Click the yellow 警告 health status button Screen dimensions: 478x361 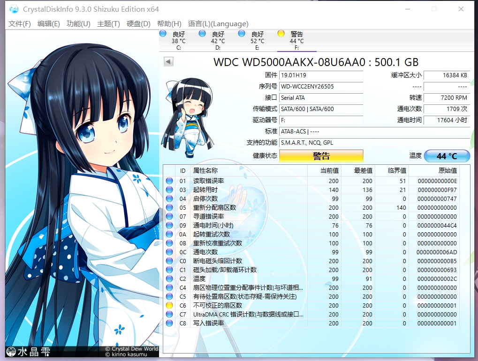[x=321, y=156]
